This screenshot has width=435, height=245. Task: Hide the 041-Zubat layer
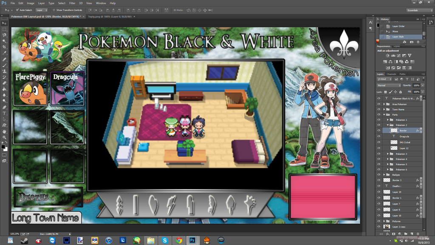[x=379, y=142]
